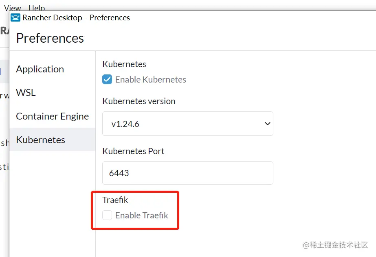Toggle the Enable Traefik option inside the red box
The height and width of the screenshot is (257, 376).
[107, 215]
